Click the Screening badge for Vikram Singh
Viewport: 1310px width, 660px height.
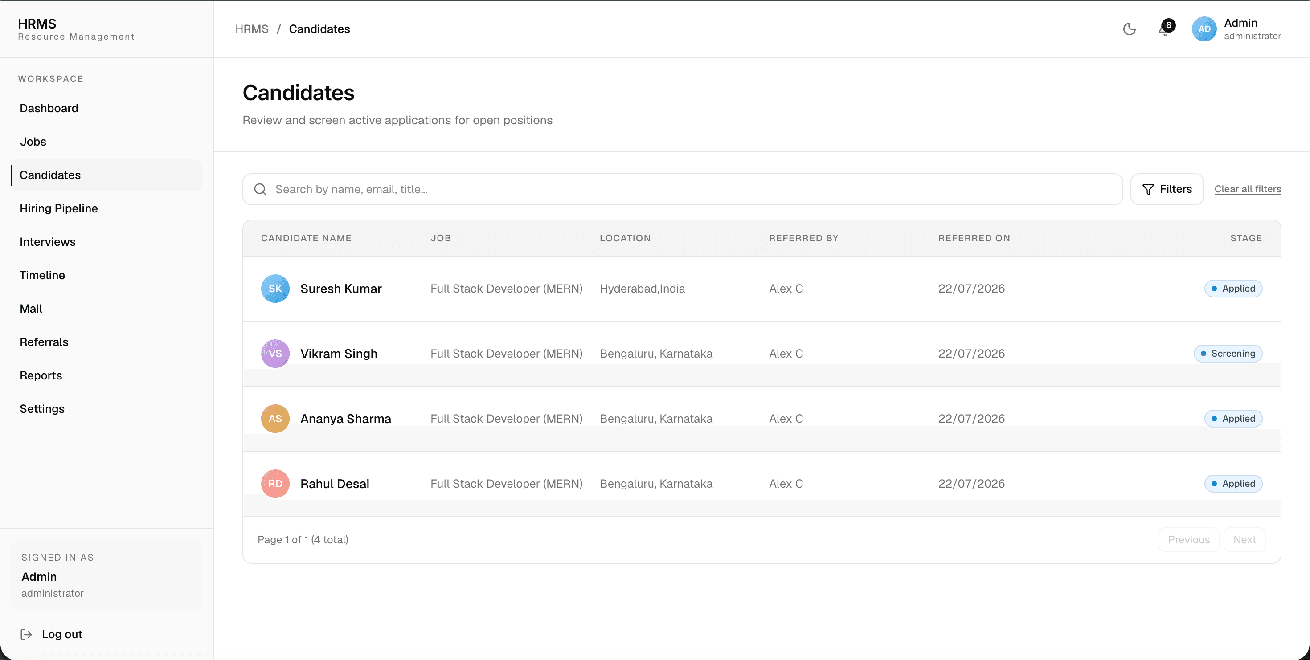[1228, 354]
